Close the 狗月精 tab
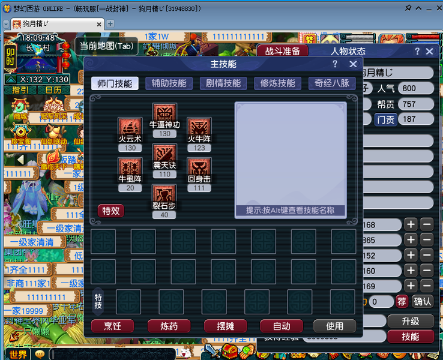The image size is (443, 360). coord(99,25)
